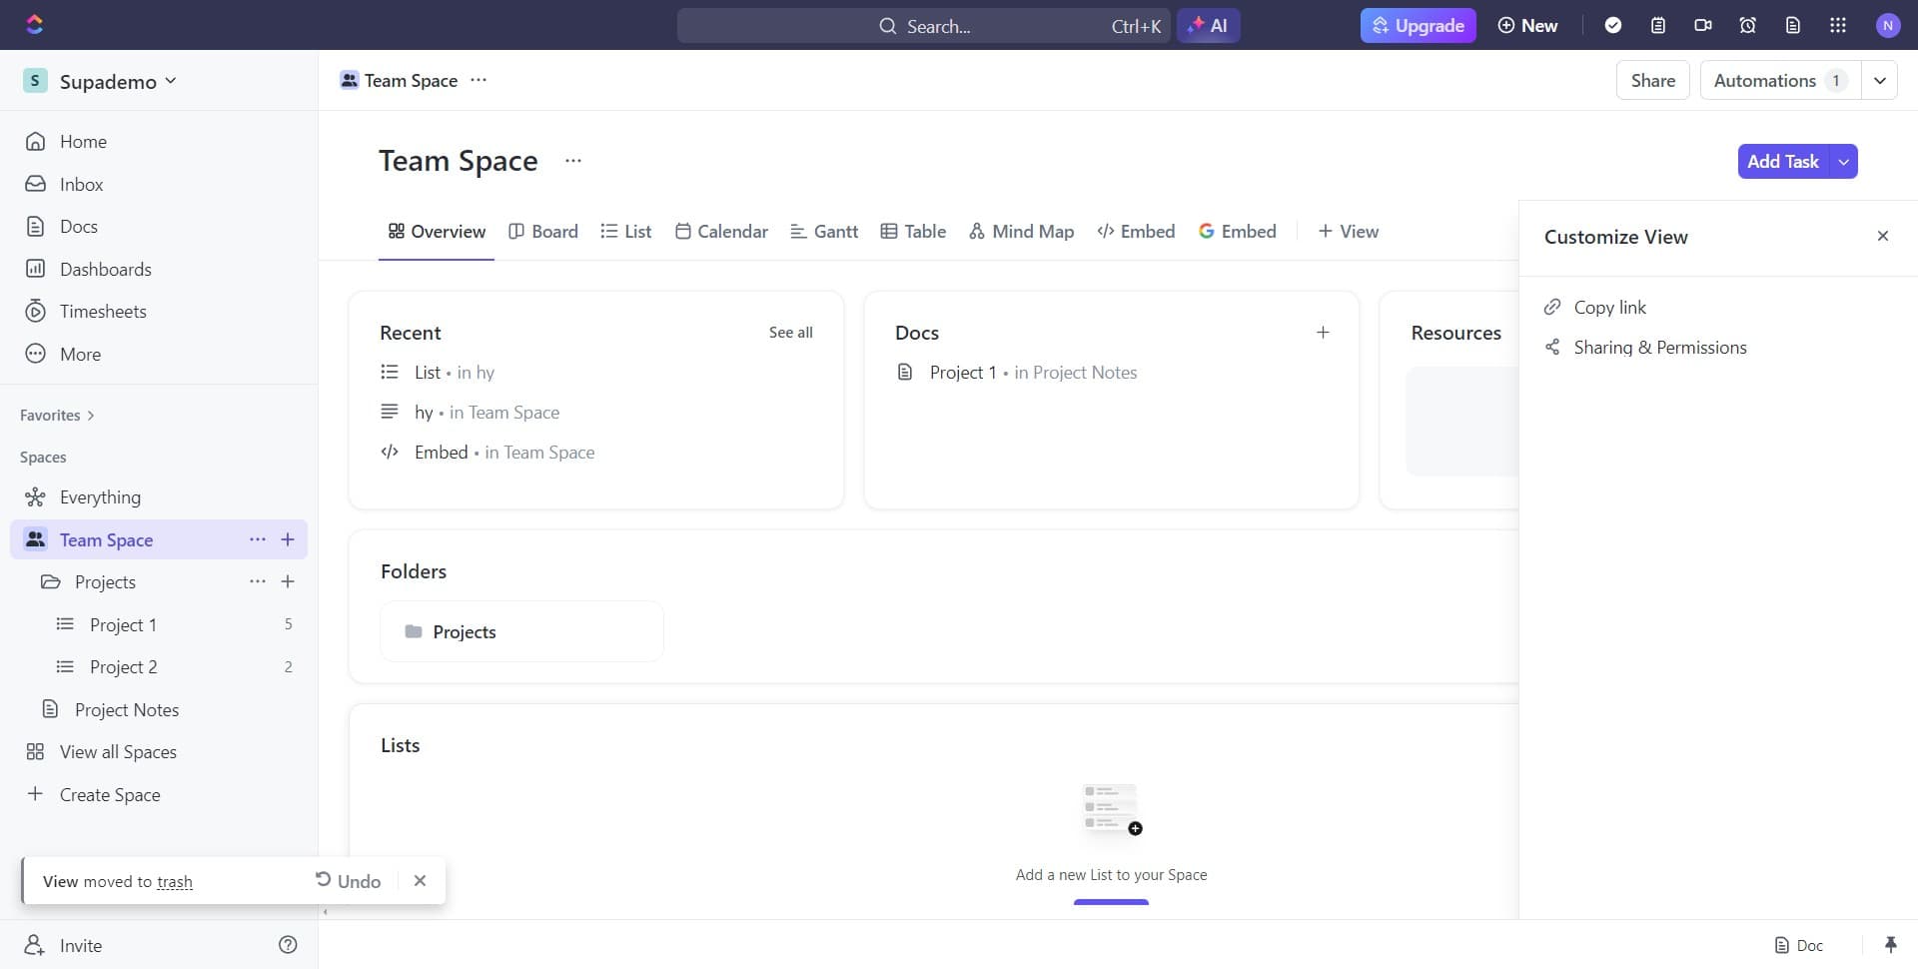
Task: Switch to the Mind Map tab
Action: [x=1021, y=232]
